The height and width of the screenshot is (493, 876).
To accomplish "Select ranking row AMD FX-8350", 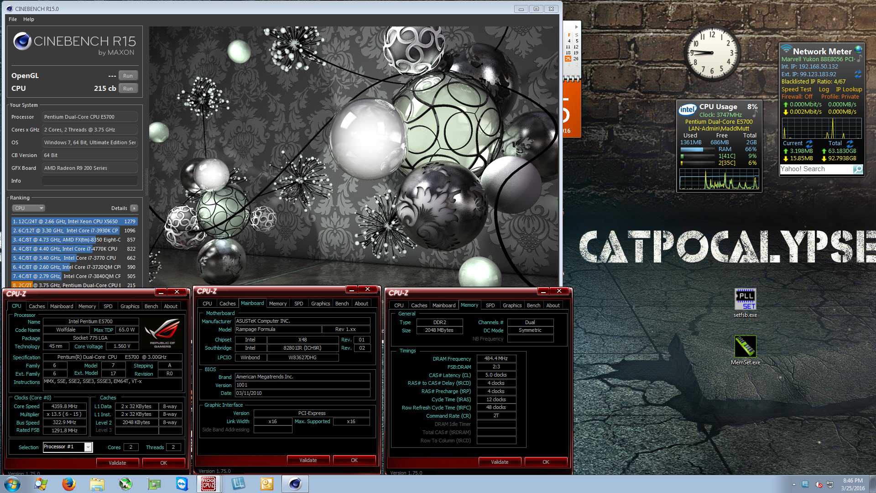I will pyautogui.click(x=74, y=240).
